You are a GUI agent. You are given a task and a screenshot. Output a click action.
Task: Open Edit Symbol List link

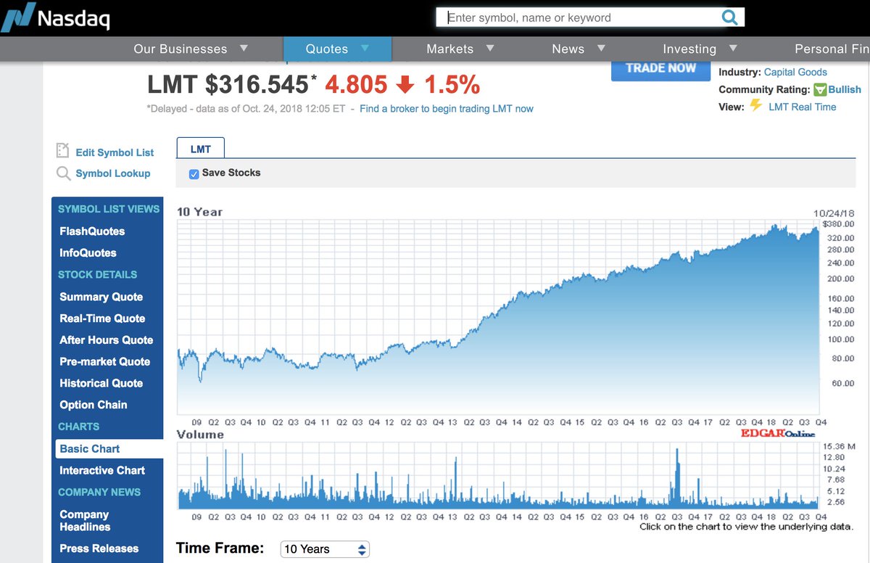(115, 152)
